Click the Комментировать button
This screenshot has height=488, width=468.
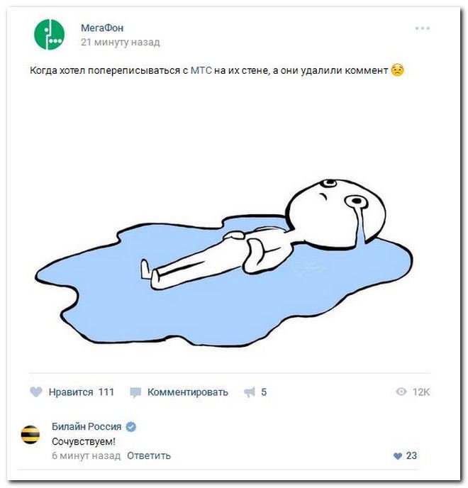[188, 392]
